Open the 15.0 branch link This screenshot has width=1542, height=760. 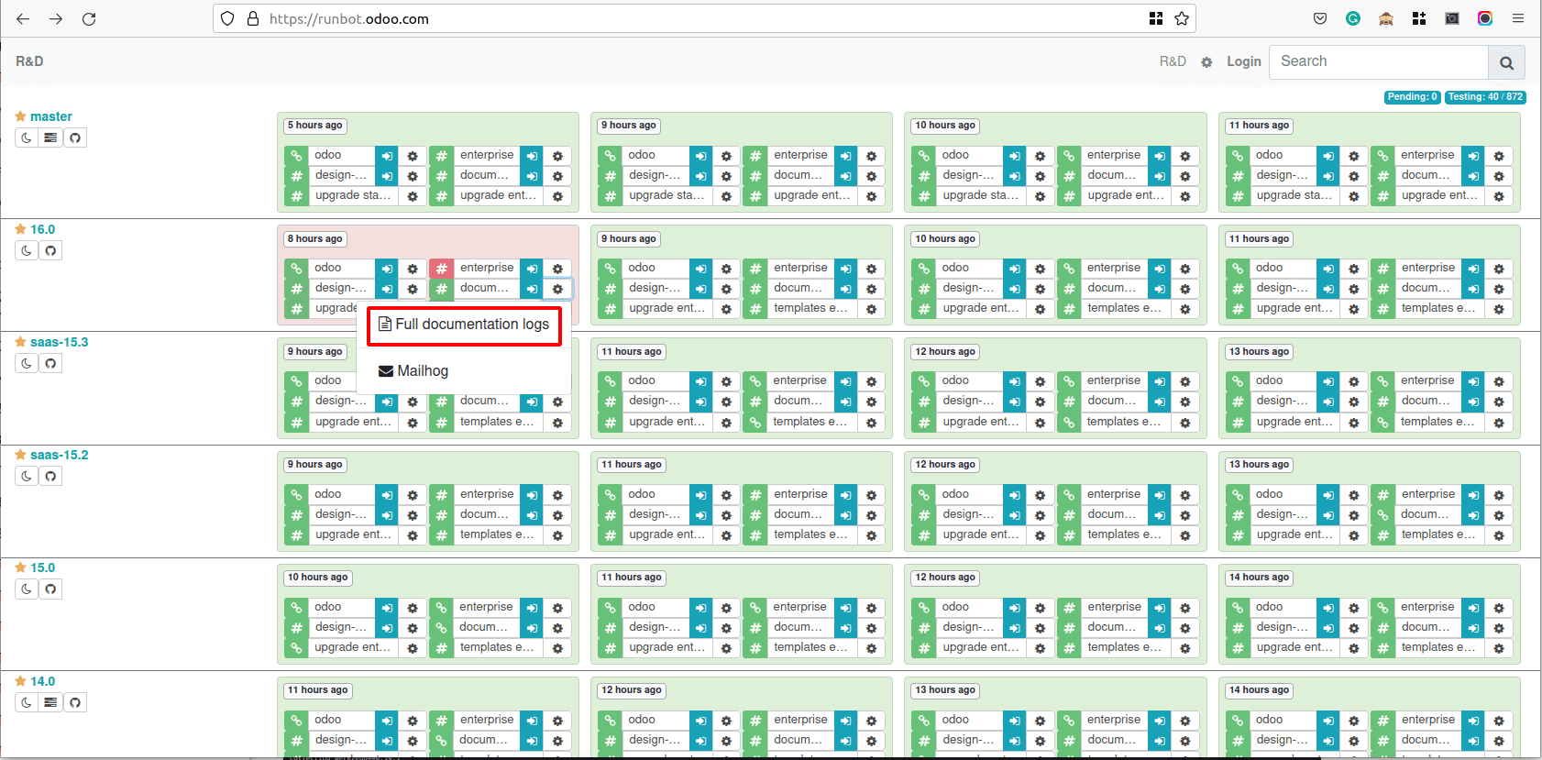coord(42,567)
